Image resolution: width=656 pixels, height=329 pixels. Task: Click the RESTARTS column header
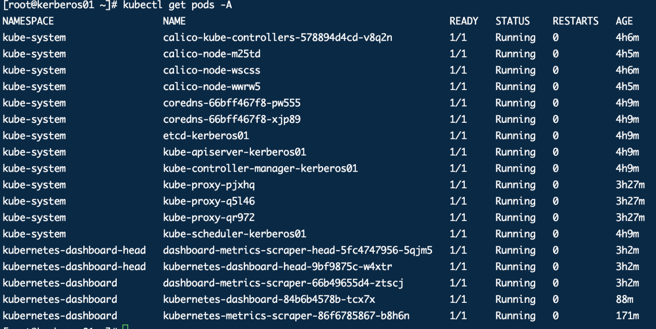575,21
